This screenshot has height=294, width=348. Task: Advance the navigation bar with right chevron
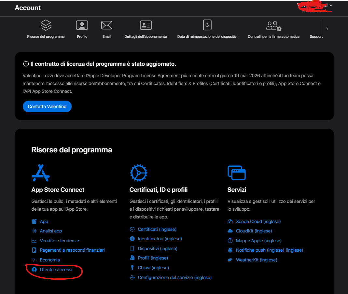327,29
